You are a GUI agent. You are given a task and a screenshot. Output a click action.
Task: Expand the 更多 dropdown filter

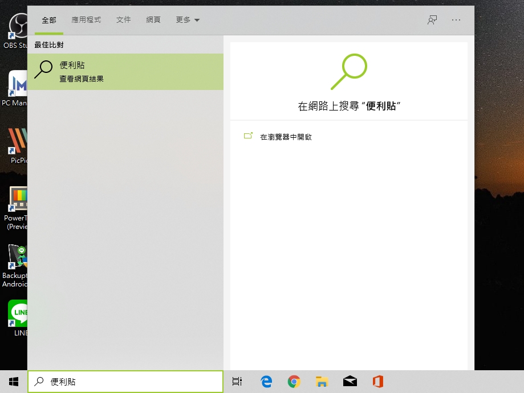tap(188, 20)
